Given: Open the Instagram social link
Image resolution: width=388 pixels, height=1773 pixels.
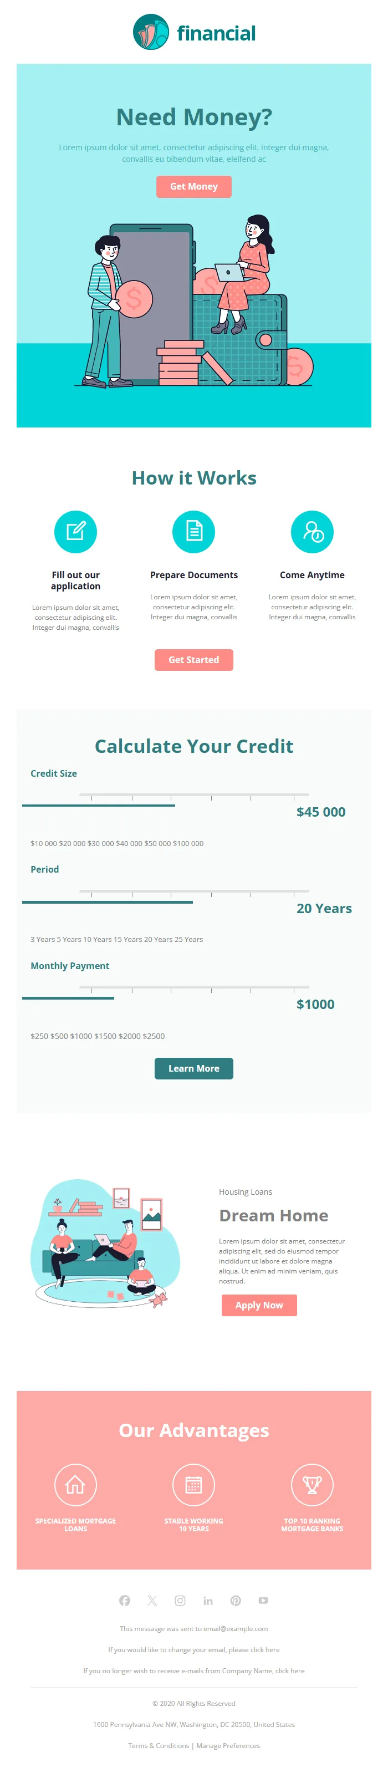Looking at the screenshot, I should [180, 1600].
